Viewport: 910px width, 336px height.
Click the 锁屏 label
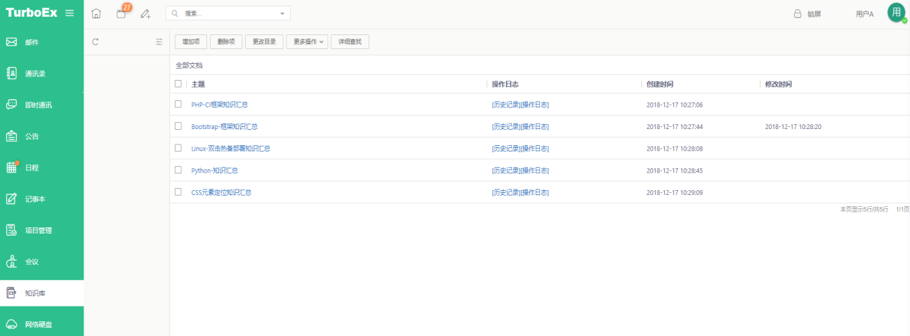tap(814, 14)
